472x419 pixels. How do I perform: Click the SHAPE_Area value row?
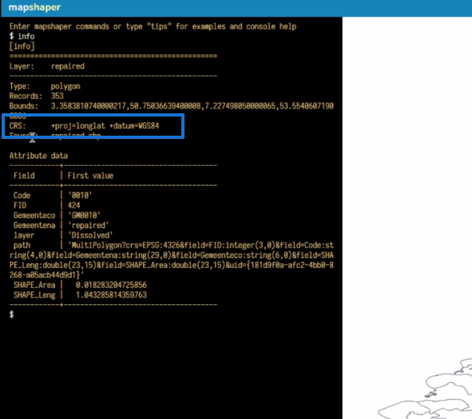pyautogui.click(x=80, y=285)
